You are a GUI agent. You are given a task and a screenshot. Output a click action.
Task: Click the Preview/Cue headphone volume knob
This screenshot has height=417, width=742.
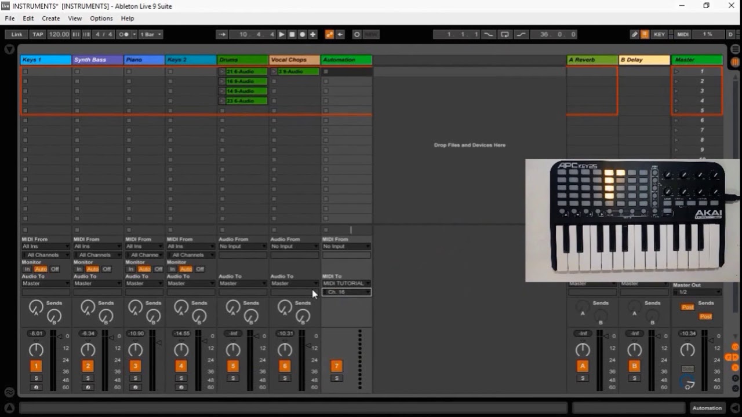tap(688, 382)
